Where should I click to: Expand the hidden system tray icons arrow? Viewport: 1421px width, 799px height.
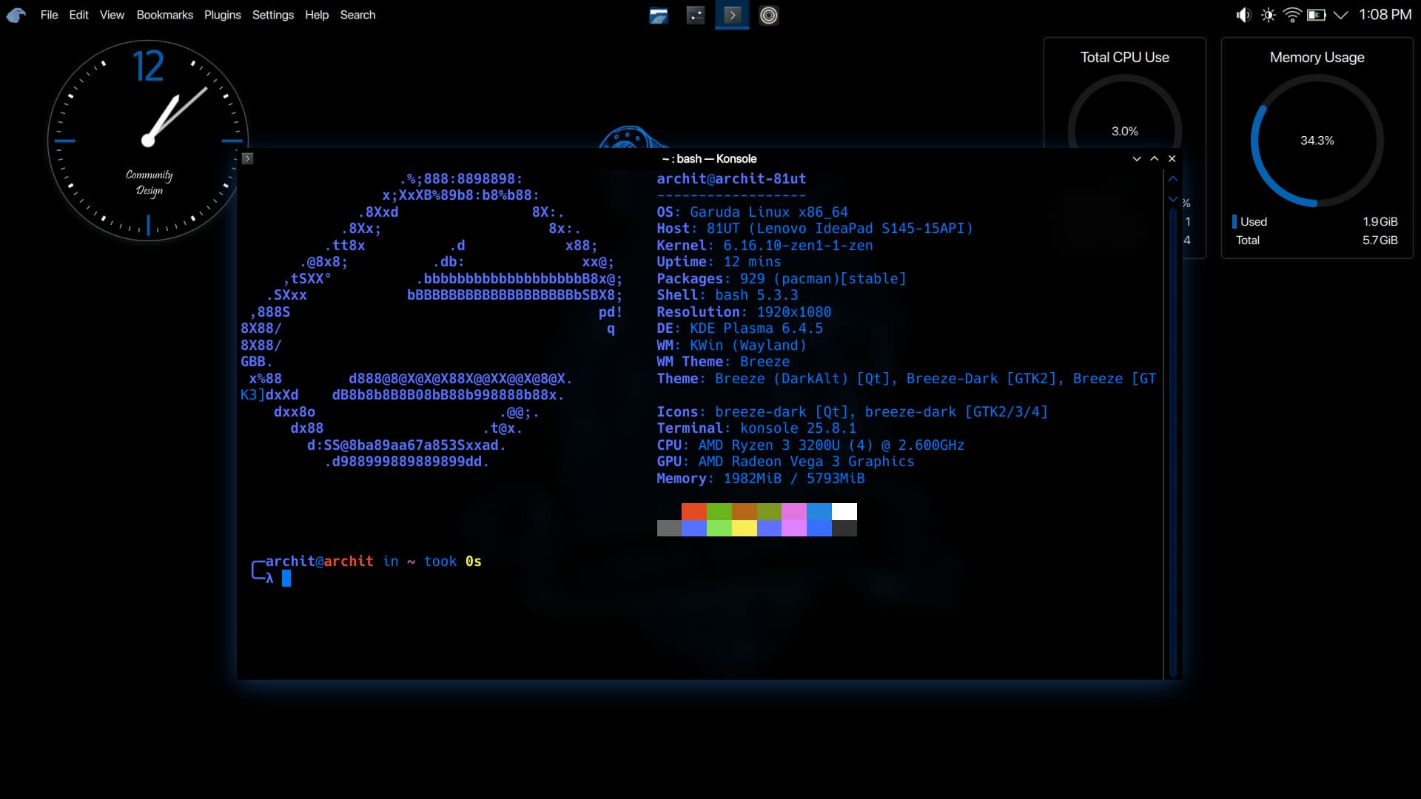coord(1340,16)
